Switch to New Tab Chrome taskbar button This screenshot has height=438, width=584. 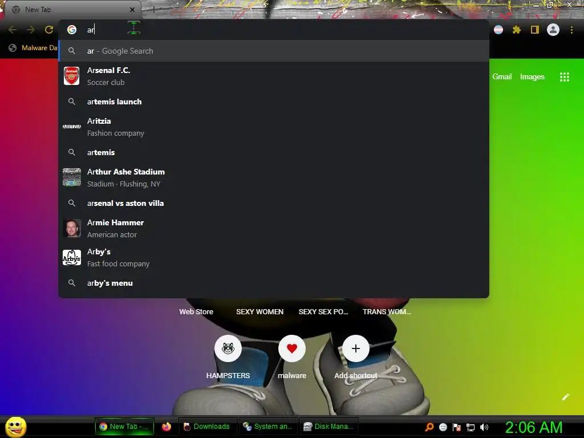(x=125, y=427)
